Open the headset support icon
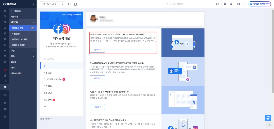Viewport: 274px width, 129px height. (x=218, y=4)
